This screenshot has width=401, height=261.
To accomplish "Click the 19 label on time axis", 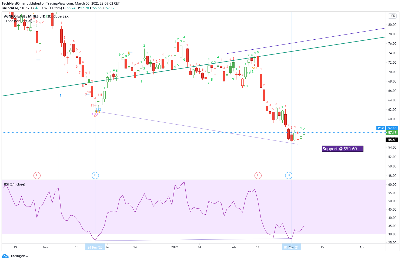I will pyautogui.click(x=15, y=247).
